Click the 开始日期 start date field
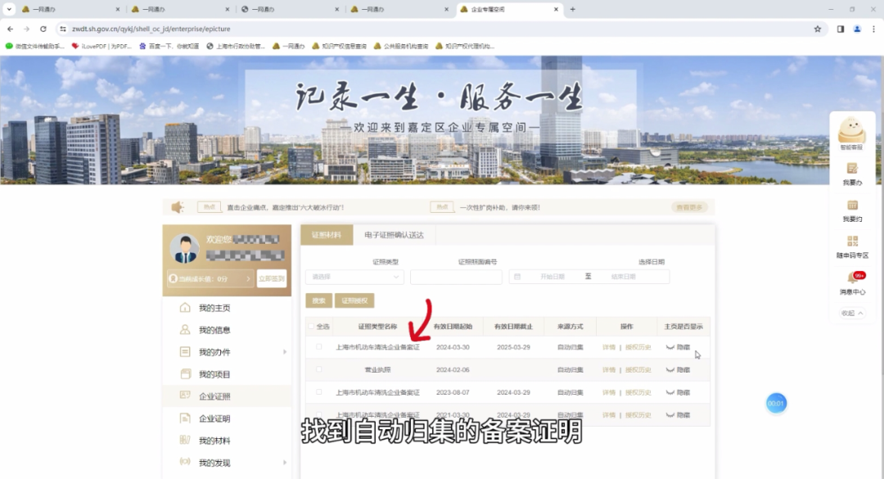This screenshot has height=479, width=884. [x=552, y=277]
